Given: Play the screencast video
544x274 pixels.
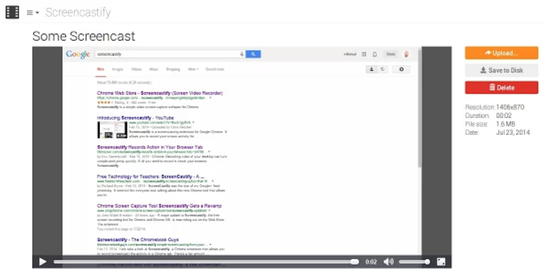Looking at the screenshot, I should (x=43, y=262).
